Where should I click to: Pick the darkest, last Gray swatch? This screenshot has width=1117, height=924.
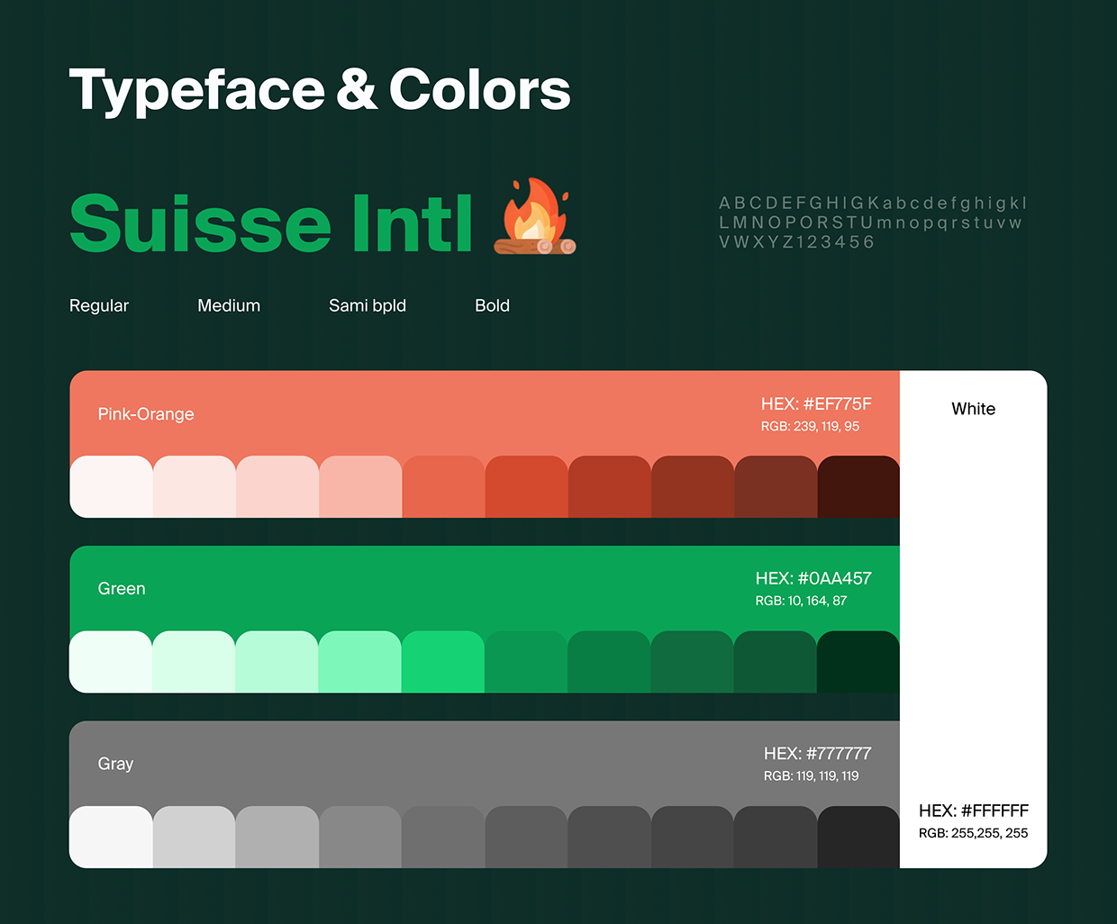point(858,837)
